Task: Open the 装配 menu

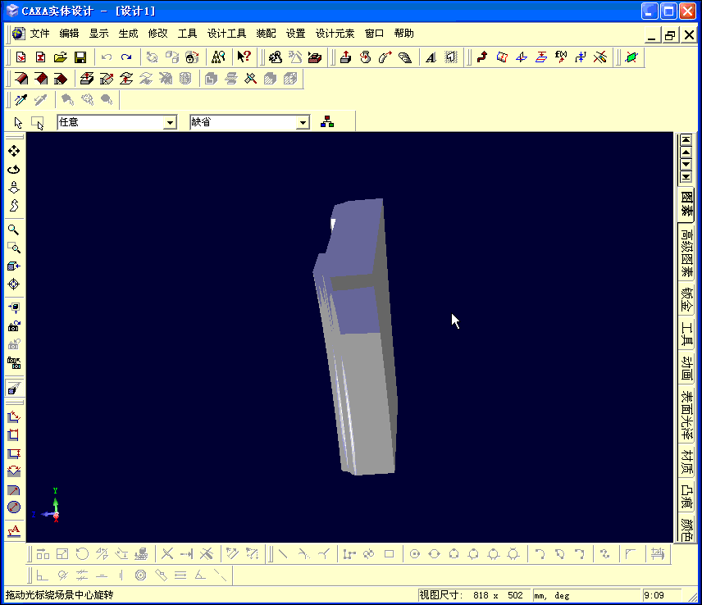Action: [266, 34]
